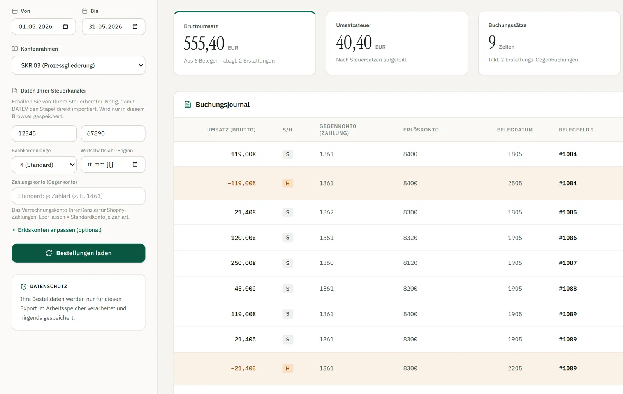Screen dimensions: 623x394
Task: Click the book icon beside Kontenrahmen
Action: (x=15, y=49)
